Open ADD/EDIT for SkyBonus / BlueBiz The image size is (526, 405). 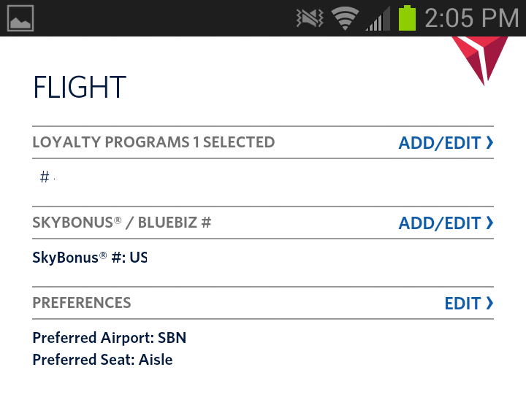(439, 223)
